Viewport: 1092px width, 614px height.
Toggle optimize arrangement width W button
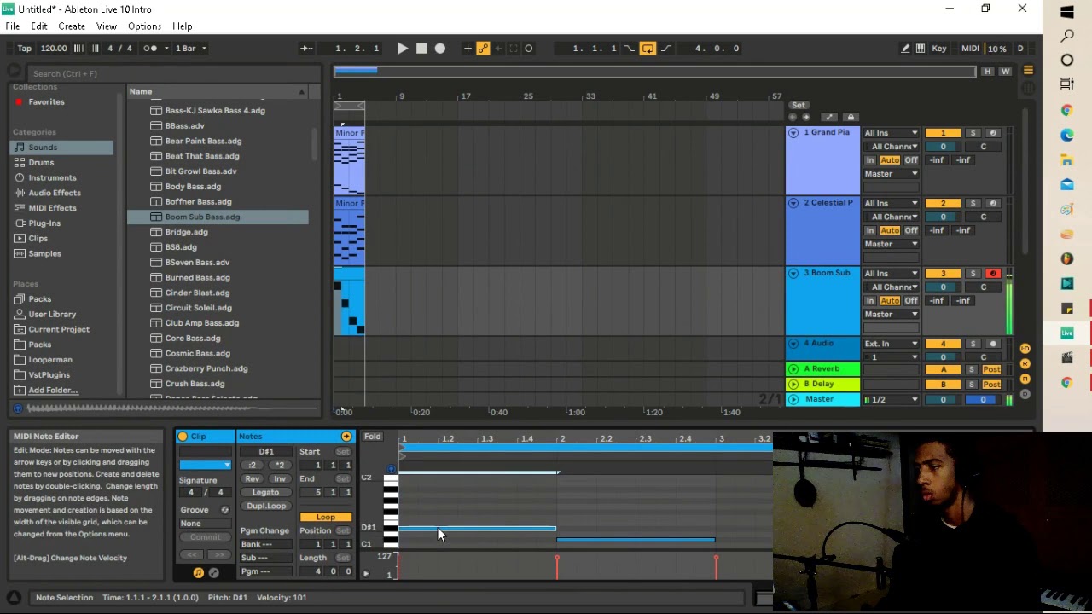point(1005,72)
